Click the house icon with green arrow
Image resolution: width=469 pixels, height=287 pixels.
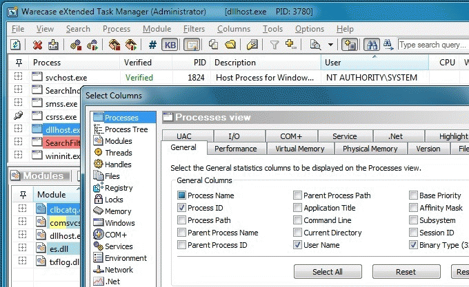point(131,45)
